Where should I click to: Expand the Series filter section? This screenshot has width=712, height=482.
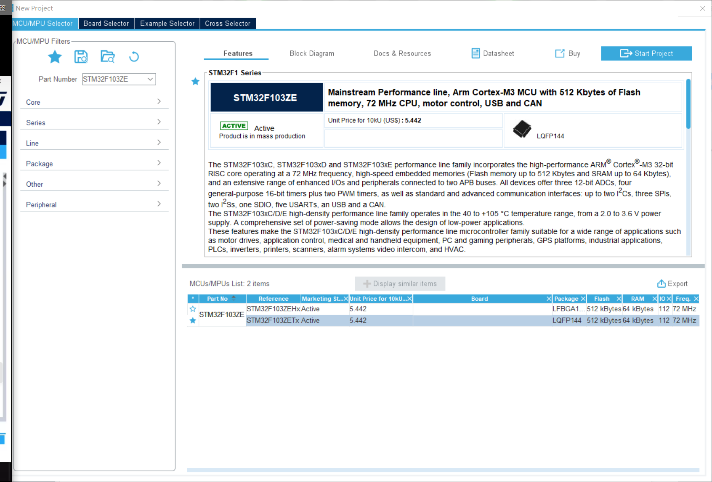tap(94, 122)
